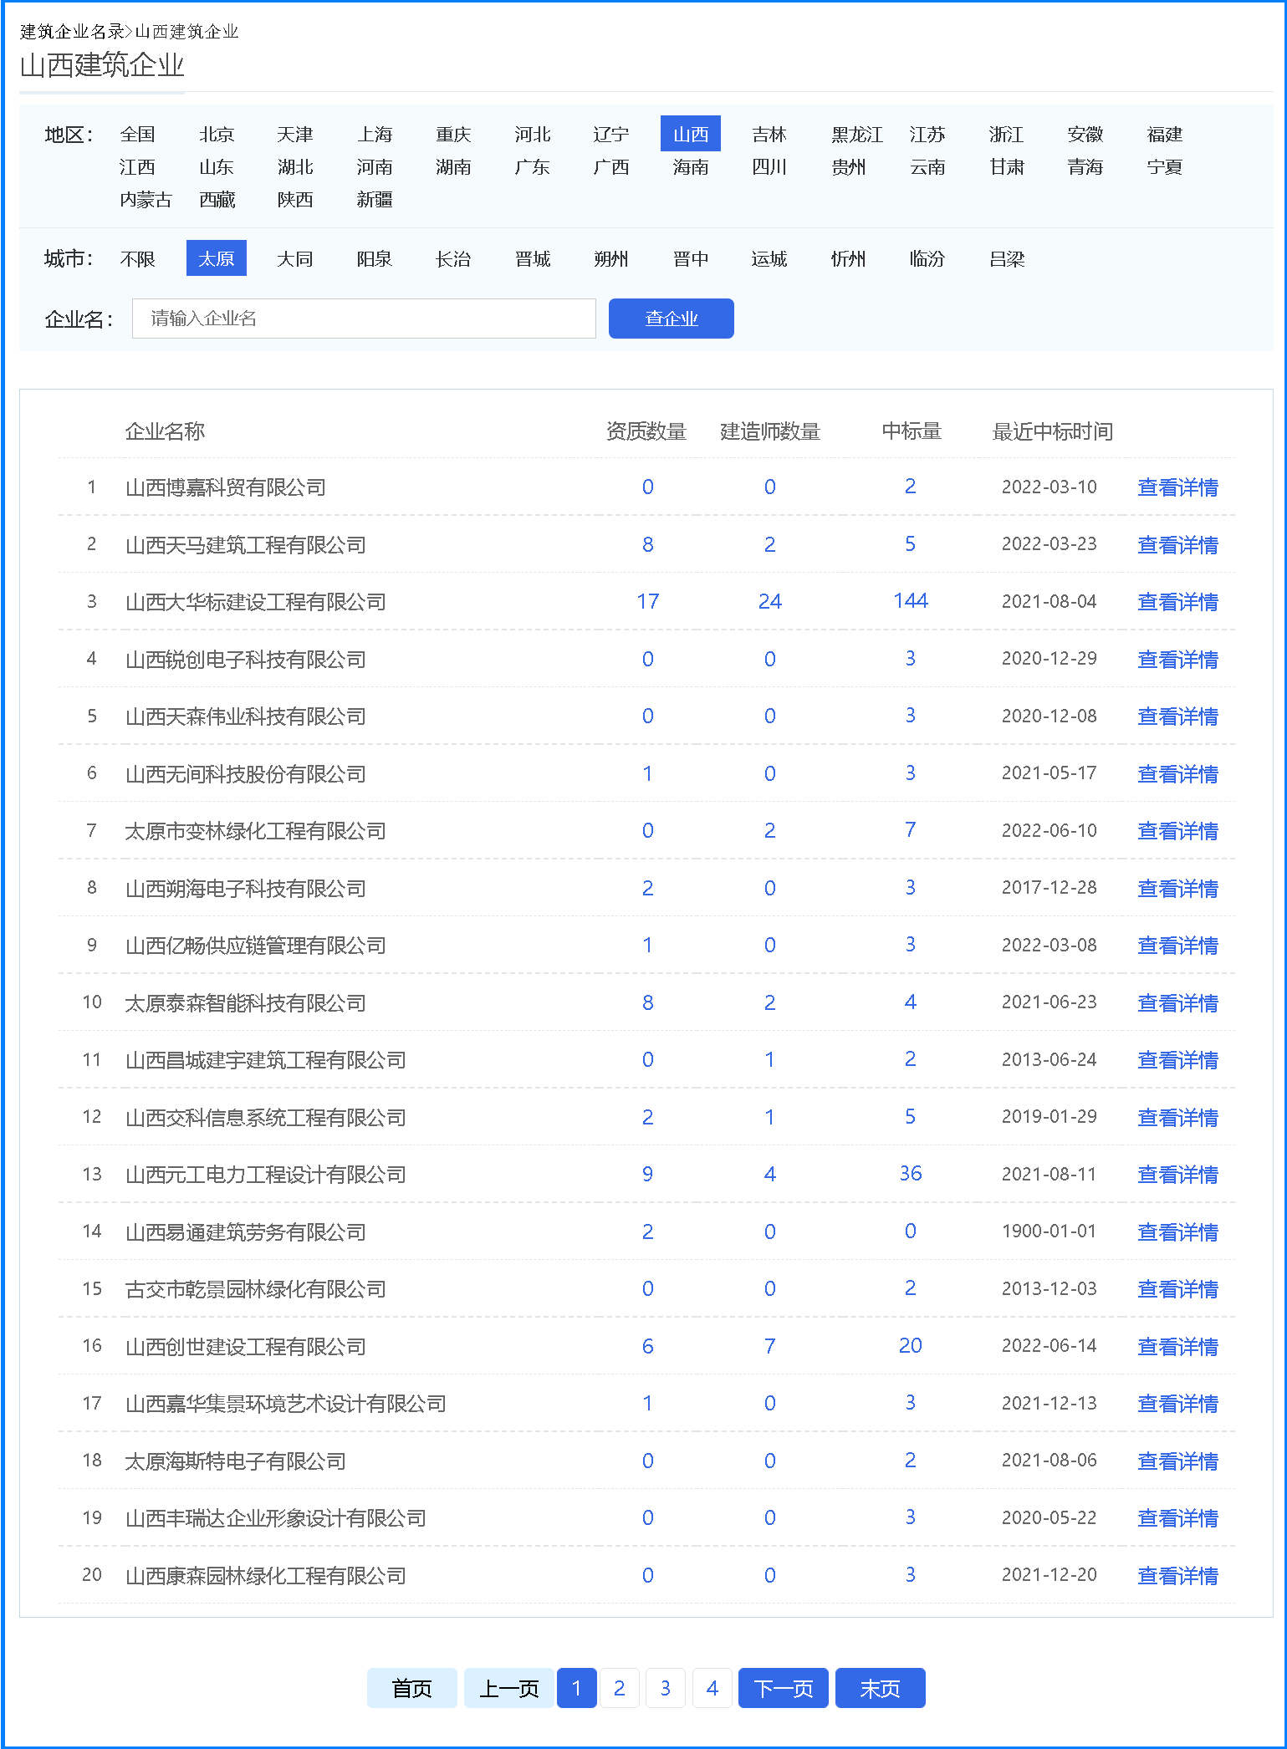Open 查看详情 for 山西博嘉科贸有限公司
Screen dimensions: 1287x1749
pos(1177,487)
